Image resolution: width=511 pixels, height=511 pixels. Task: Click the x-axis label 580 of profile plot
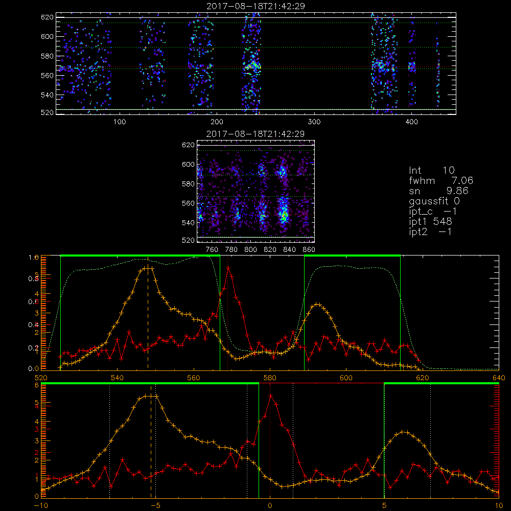click(270, 378)
